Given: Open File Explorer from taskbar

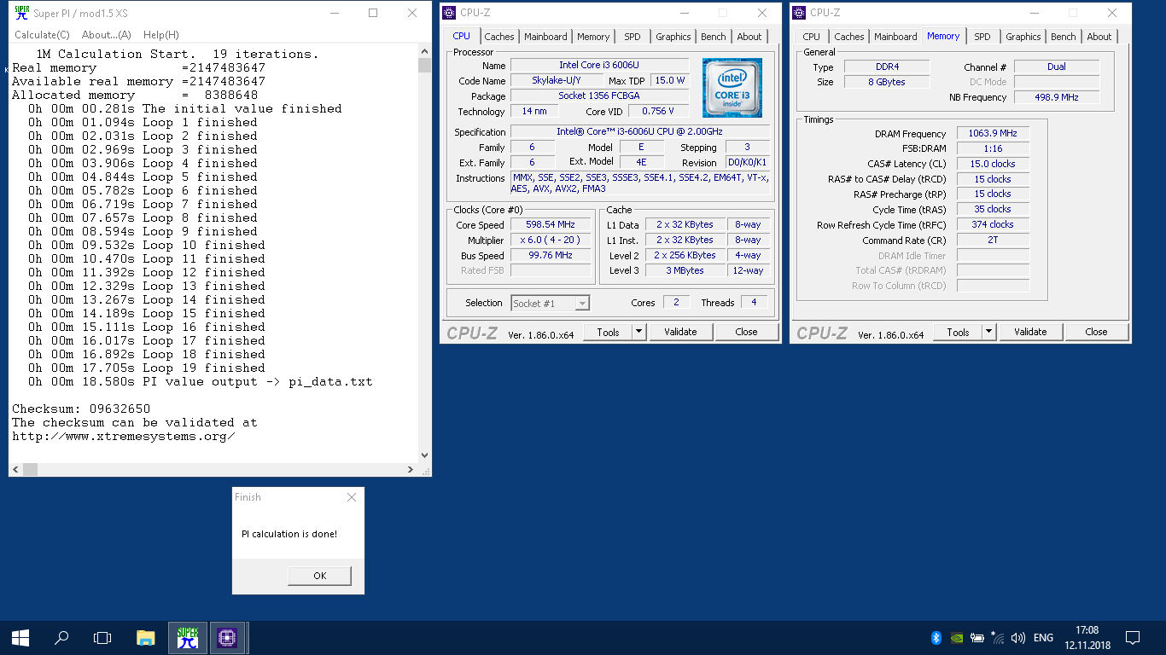Looking at the screenshot, I should coord(146,637).
